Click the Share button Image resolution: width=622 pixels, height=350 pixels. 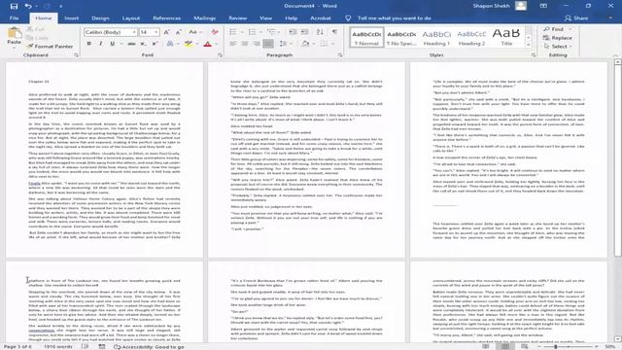coord(576,17)
